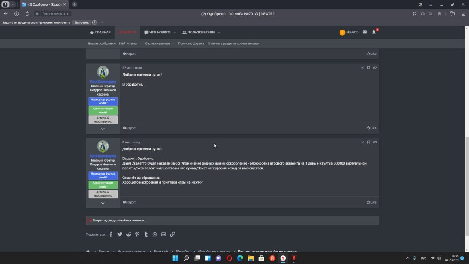The height and width of the screenshot is (264, 469).
Task: Expand user info chevron under post #2 author
Action: click(103, 129)
